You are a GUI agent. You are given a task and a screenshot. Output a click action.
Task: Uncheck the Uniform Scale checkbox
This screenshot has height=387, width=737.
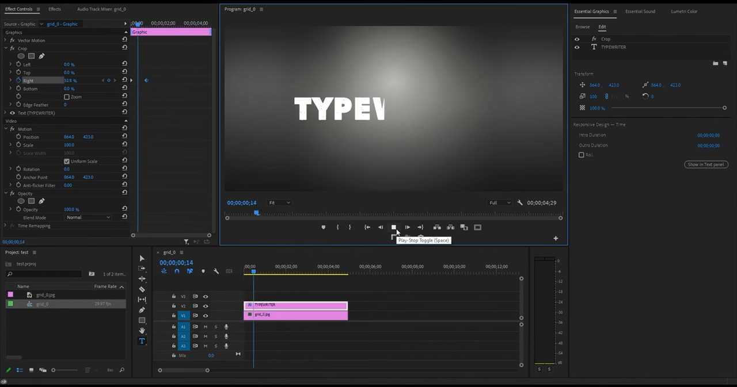[67, 161]
